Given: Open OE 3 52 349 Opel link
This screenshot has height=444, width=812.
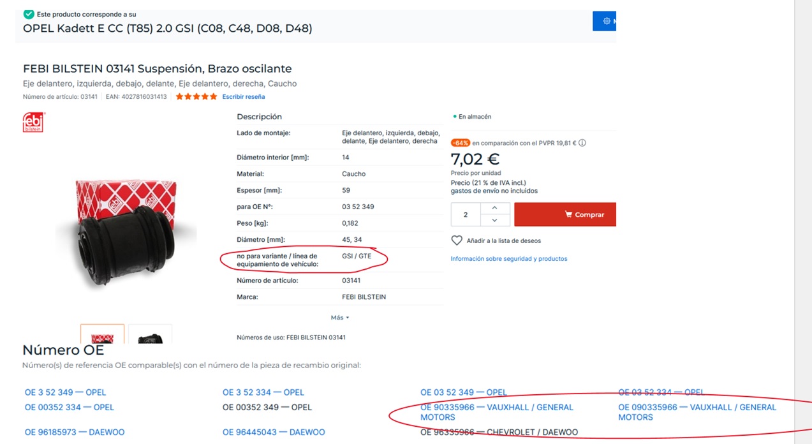Looking at the screenshot, I should 65,392.
